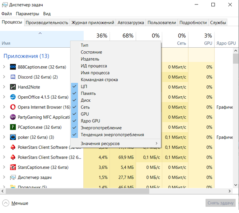
Task: Switch to the Журнал приложений tab
Action: [93, 23]
